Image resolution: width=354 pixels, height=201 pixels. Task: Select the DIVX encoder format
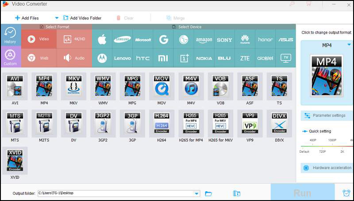(279, 124)
